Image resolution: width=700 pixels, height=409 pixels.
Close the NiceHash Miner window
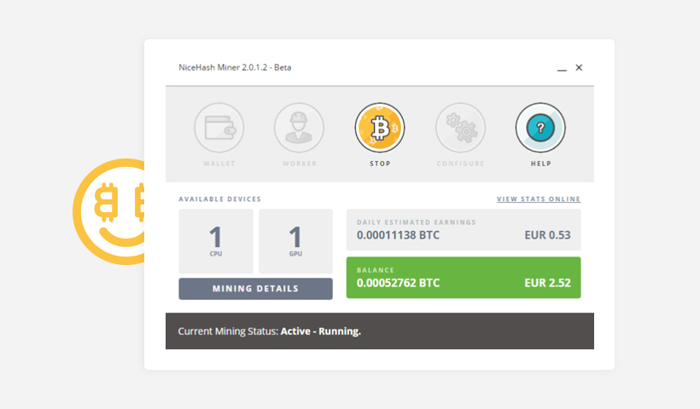click(x=579, y=67)
